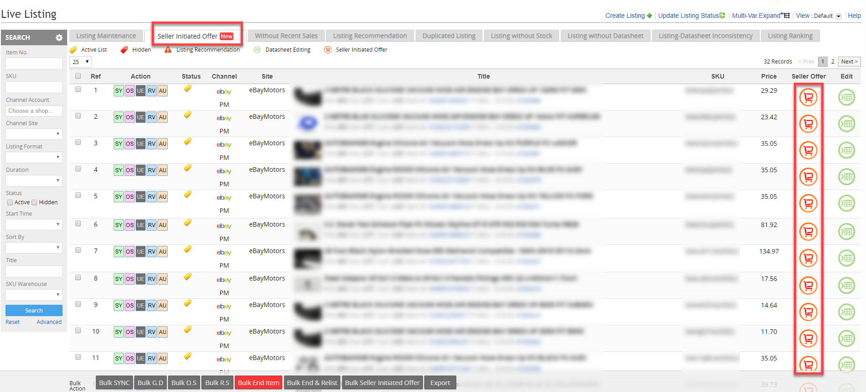Click Seller Offer cart icon in row 5
This screenshot has width=866, height=392.
(808, 203)
